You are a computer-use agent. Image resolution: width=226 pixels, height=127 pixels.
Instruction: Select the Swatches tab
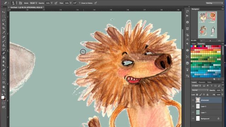[201, 44]
